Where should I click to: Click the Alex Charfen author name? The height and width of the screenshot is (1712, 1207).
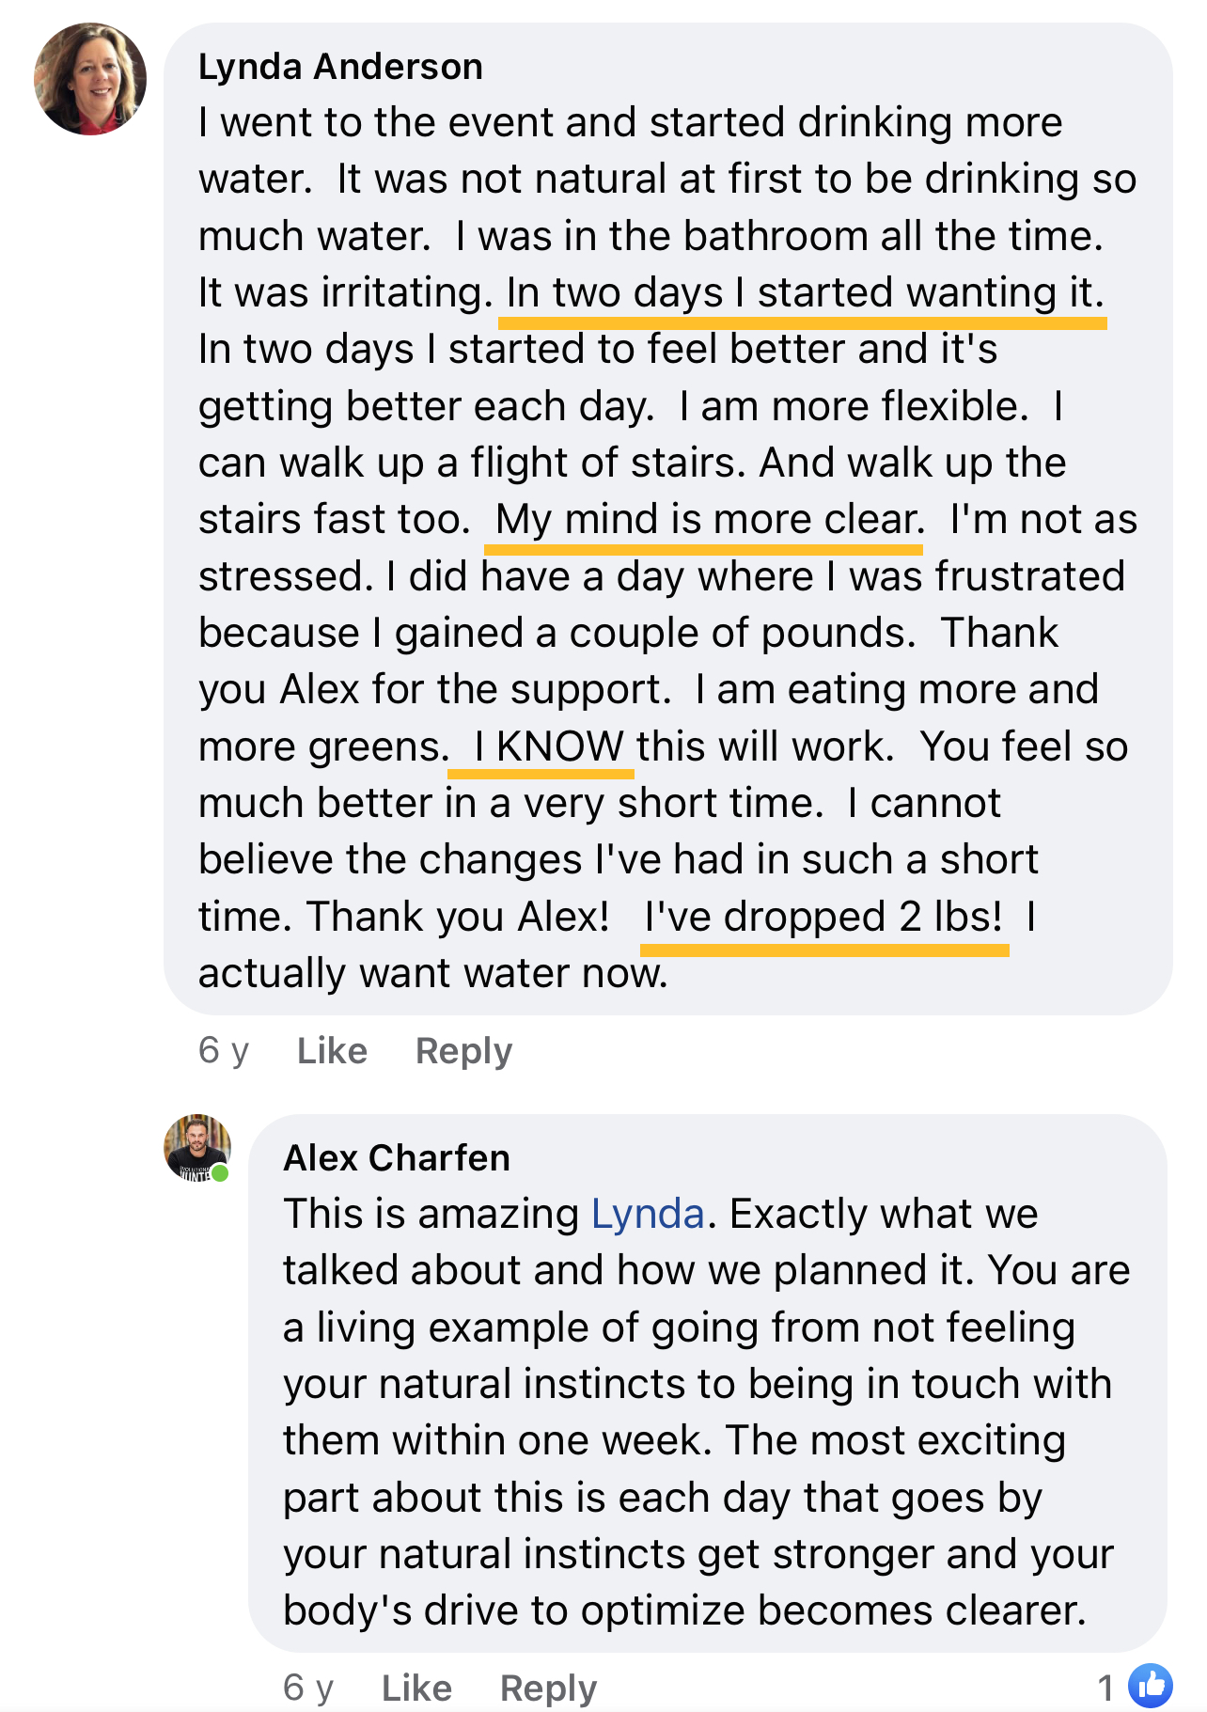397,1158
